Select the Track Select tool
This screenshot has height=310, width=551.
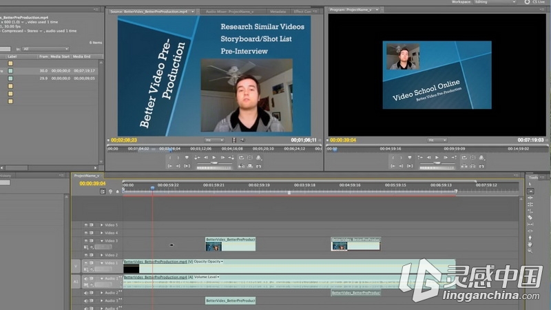pos(530,192)
